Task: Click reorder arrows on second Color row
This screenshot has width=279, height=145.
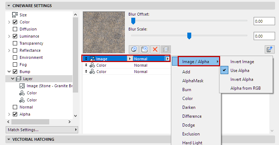Action: [86, 72]
